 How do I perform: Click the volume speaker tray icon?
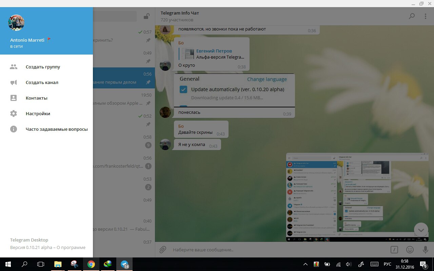point(349,264)
